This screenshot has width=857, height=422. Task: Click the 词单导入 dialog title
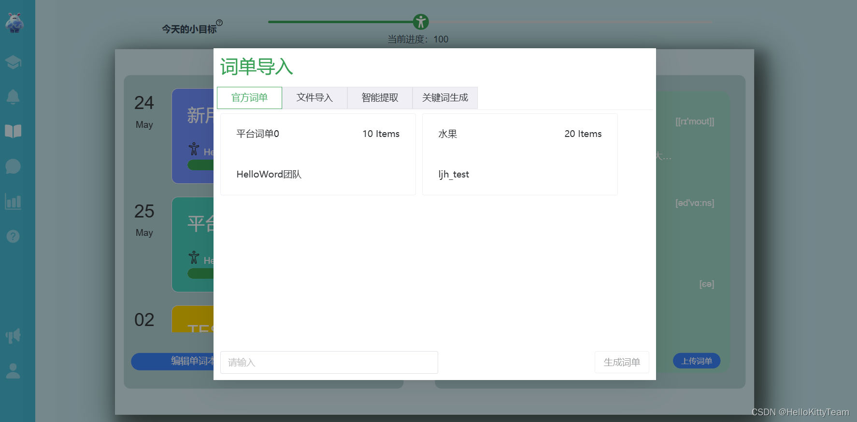257,67
